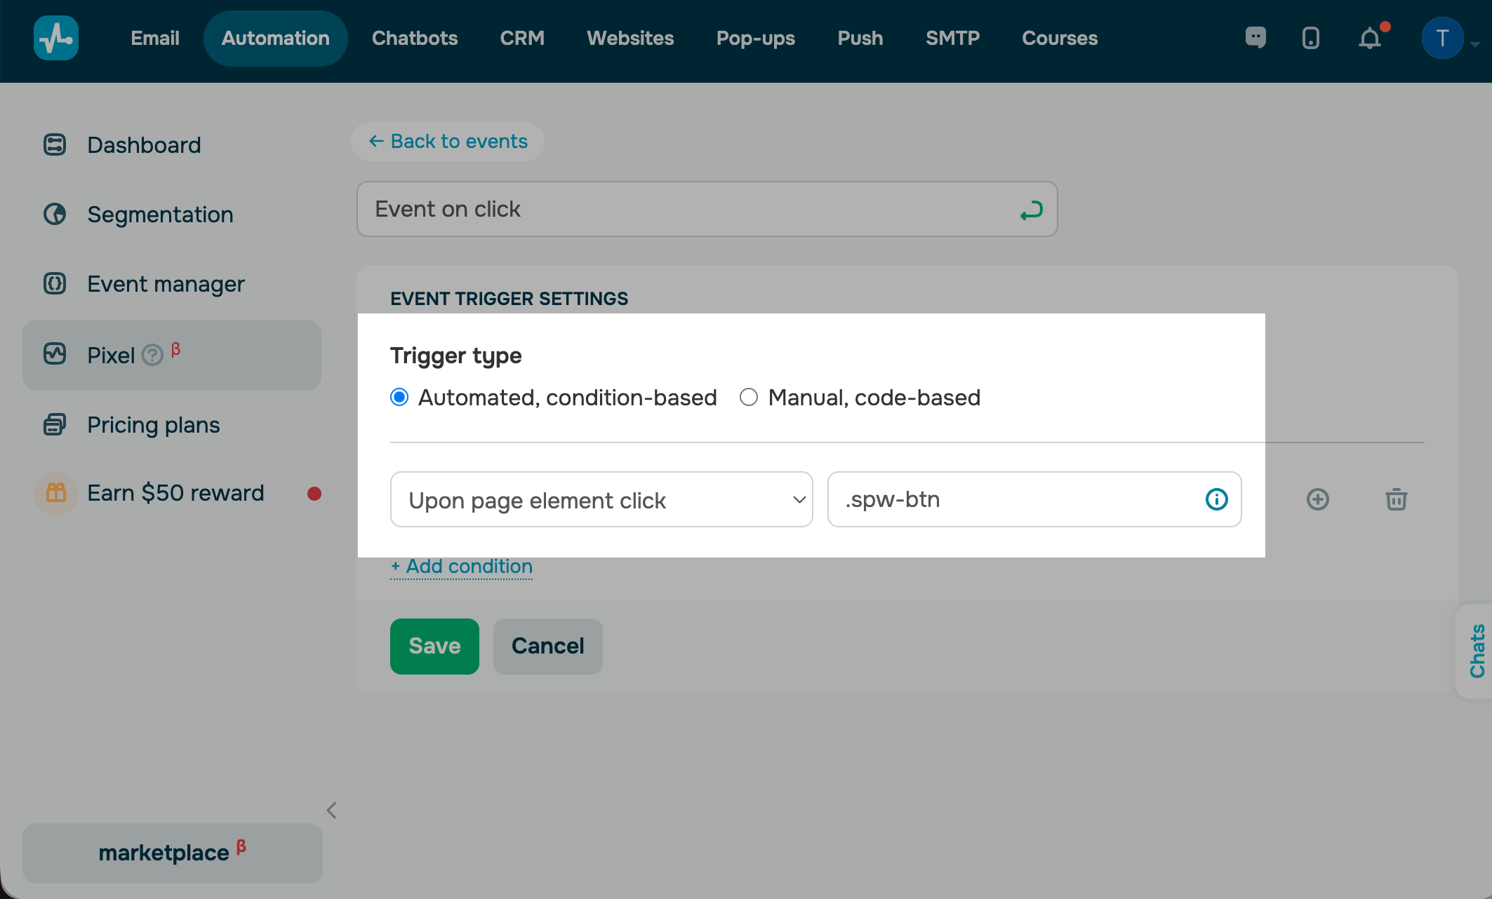Click the Pixel help question mark icon

152,356
